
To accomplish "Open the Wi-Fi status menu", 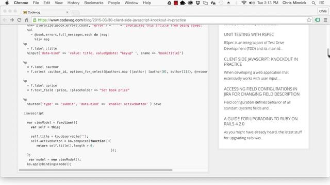I will [244, 3].
